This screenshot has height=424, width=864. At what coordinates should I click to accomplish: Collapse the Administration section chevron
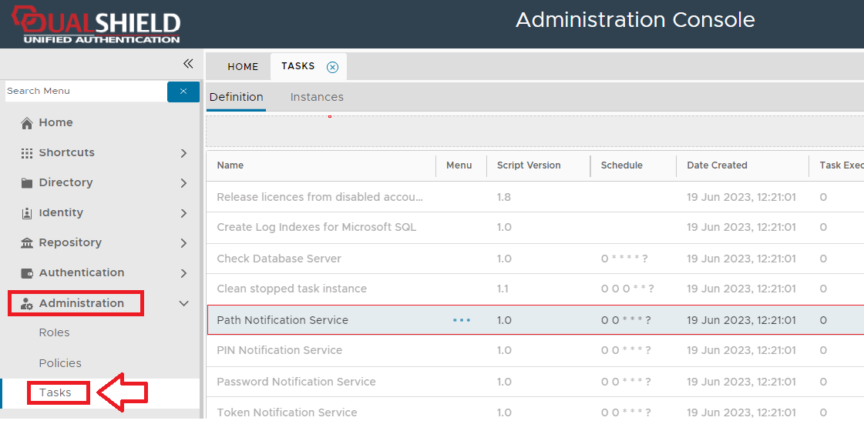click(x=183, y=303)
